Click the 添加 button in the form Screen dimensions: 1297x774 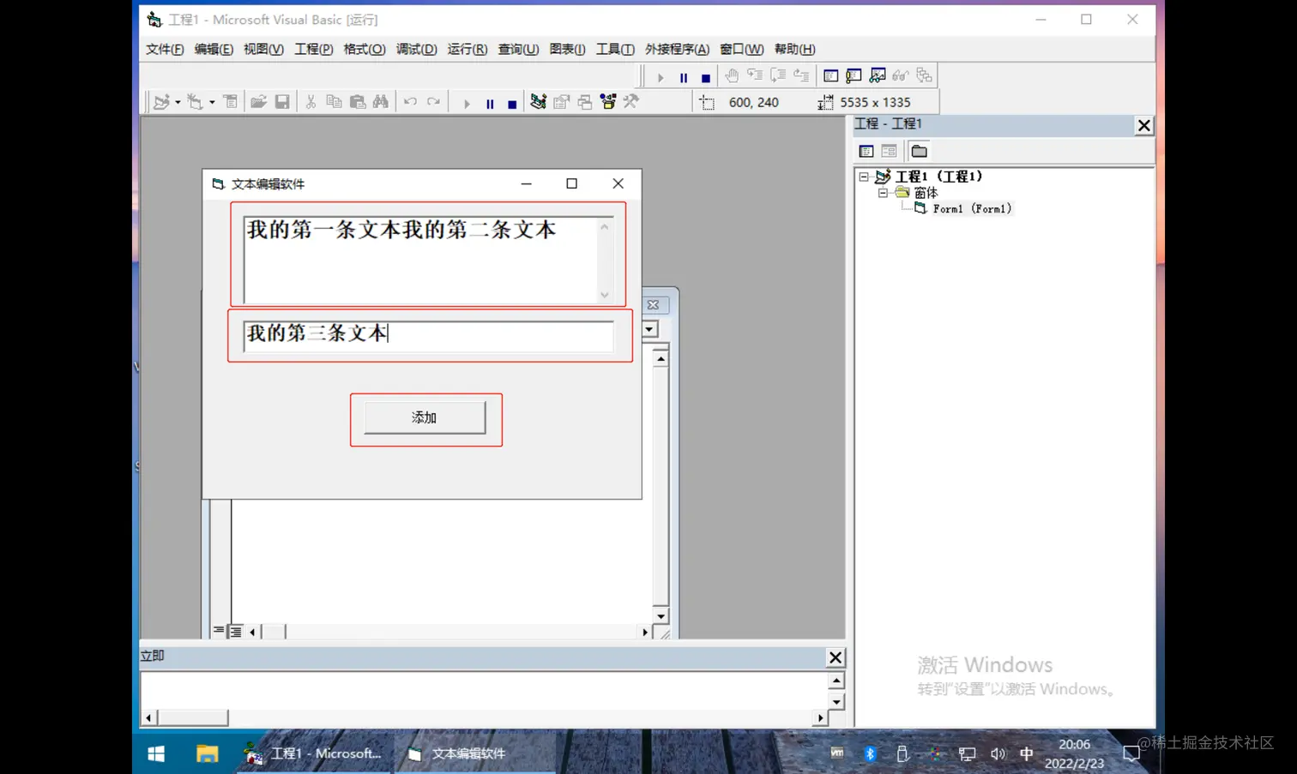tap(425, 417)
